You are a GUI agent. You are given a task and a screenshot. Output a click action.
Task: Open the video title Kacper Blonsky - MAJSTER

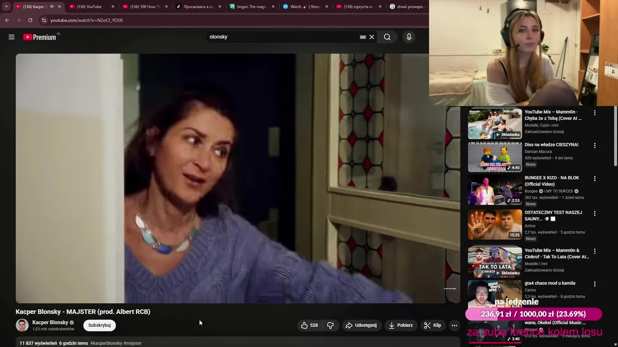(x=83, y=312)
